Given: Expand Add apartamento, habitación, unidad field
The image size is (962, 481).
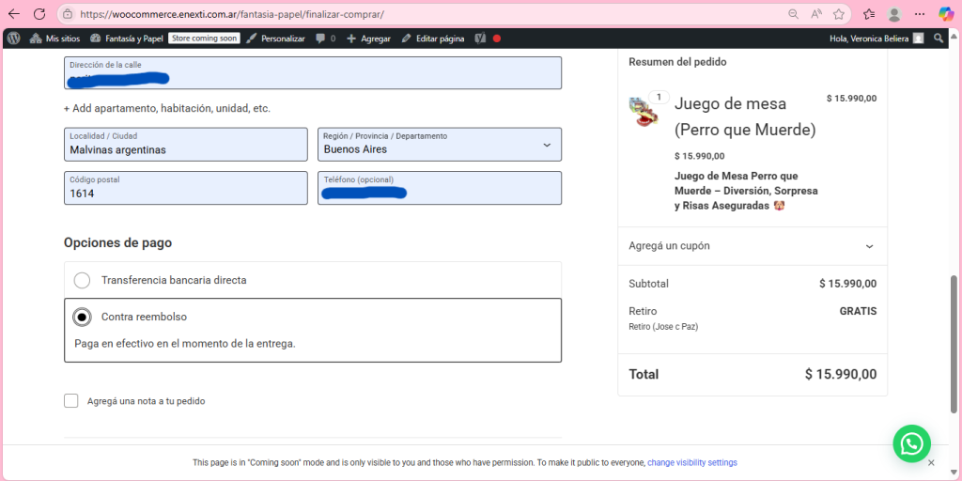Looking at the screenshot, I should pos(167,108).
